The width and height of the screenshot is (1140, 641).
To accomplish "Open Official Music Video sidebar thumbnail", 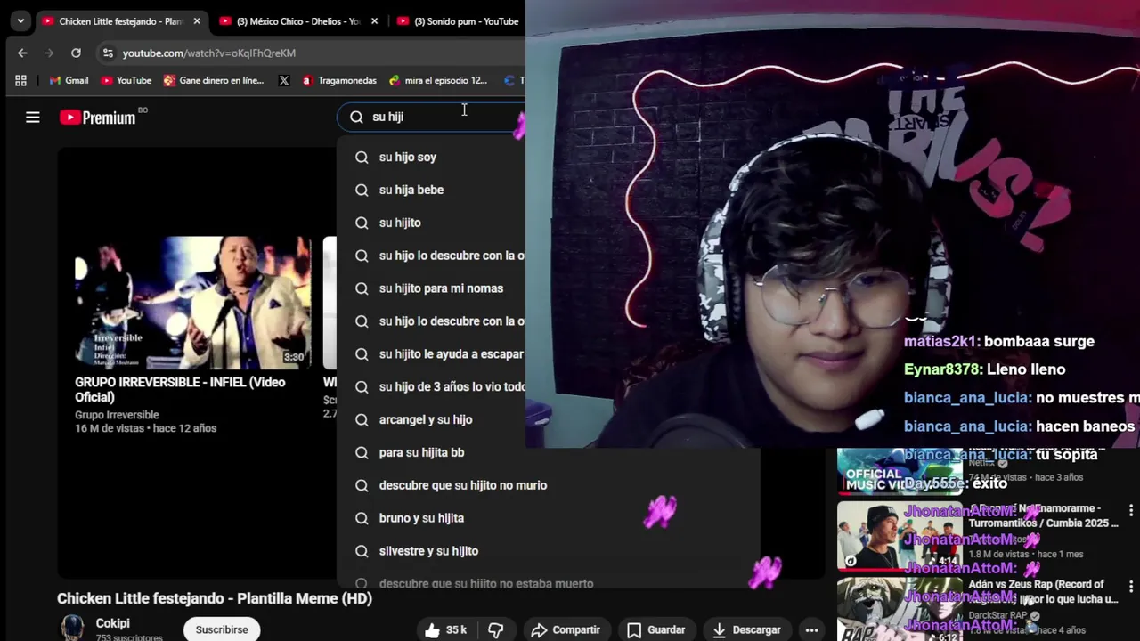I will click(900, 471).
